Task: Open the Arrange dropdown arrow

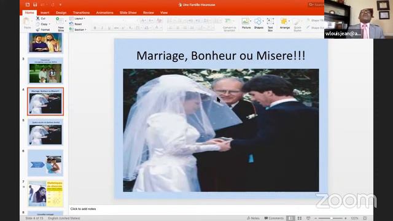Action: pyautogui.click(x=289, y=21)
